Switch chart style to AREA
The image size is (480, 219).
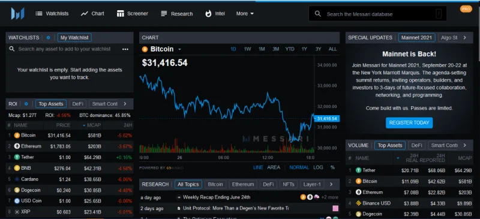click(x=274, y=167)
